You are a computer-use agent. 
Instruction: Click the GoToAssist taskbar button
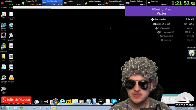coord(53,108)
